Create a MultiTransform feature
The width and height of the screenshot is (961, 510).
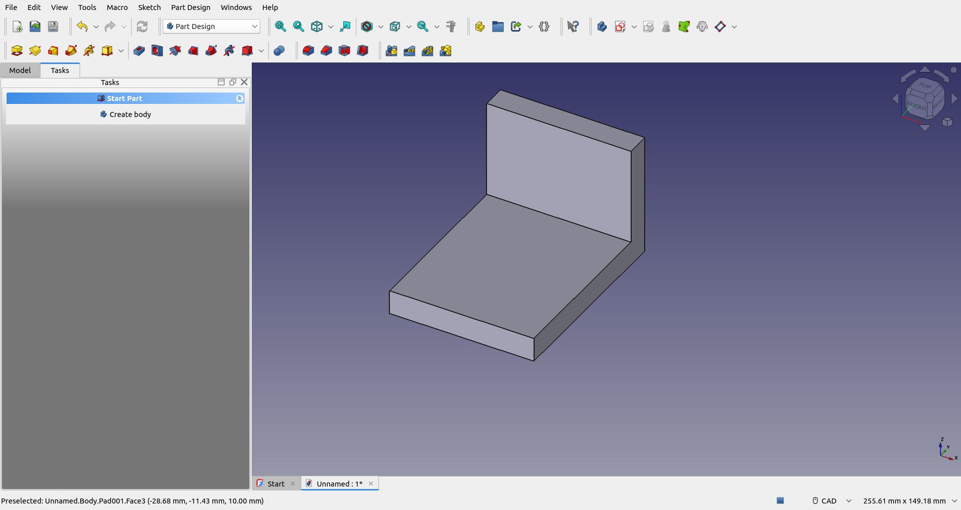click(445, 50)
